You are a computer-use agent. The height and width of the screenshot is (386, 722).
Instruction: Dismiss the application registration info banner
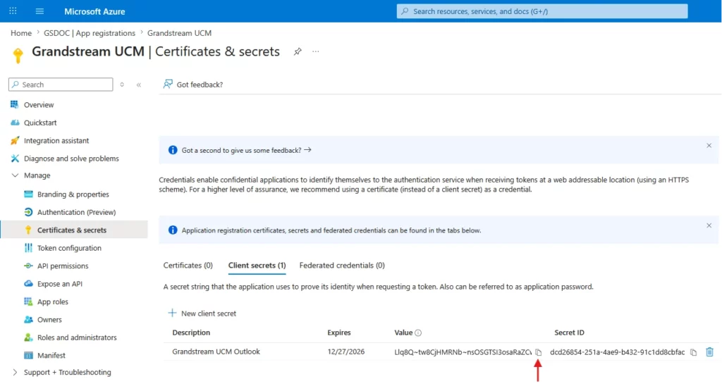[709, 226]
